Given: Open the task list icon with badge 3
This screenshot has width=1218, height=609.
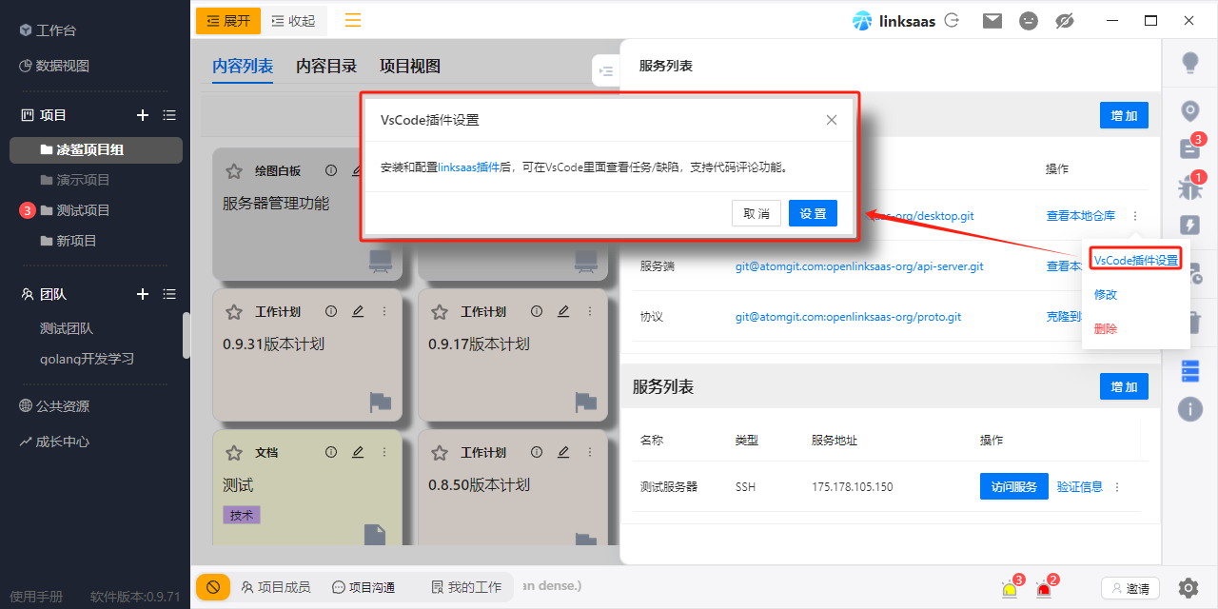Looking at the screenshot, I should (x=1190, y=147).
